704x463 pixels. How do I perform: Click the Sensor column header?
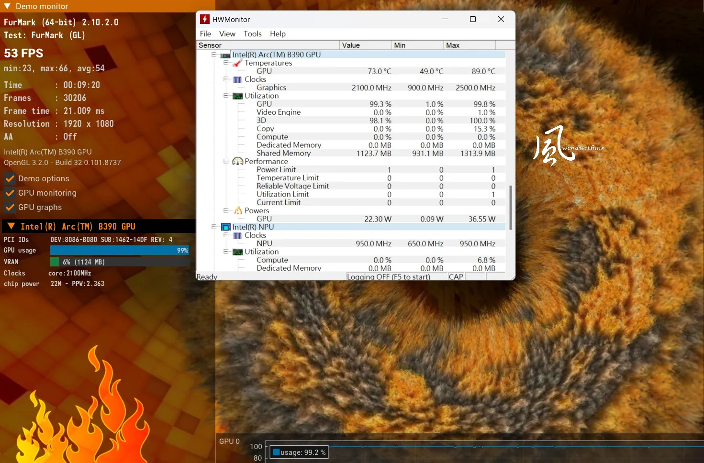point(268,45)
